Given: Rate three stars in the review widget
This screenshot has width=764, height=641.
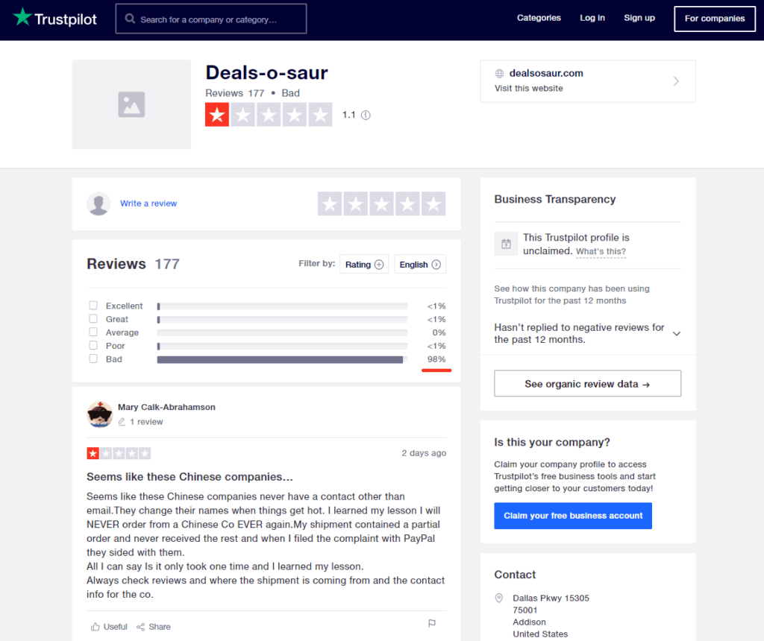Looking at the screenshot, I should 381,204.
